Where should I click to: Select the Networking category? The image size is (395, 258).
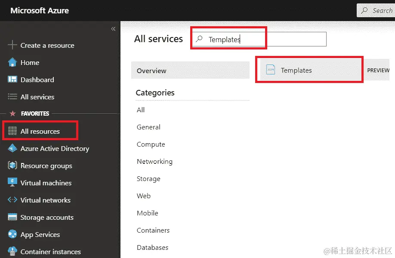point(154,161)
